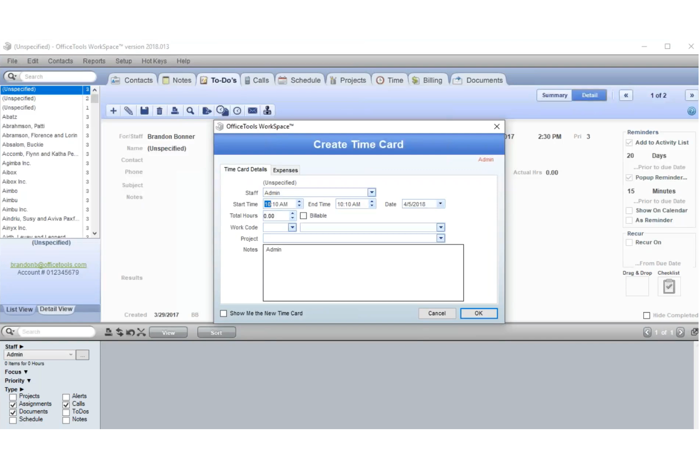Click the envelope email icon
The height and width of the screenshot is (467, 700).
[x=253, y=111]
